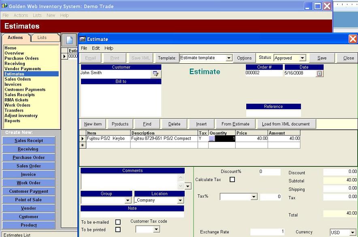The image size is (358, 237).
Task: Open the date picker calendar icon
Action: point(320,73)
